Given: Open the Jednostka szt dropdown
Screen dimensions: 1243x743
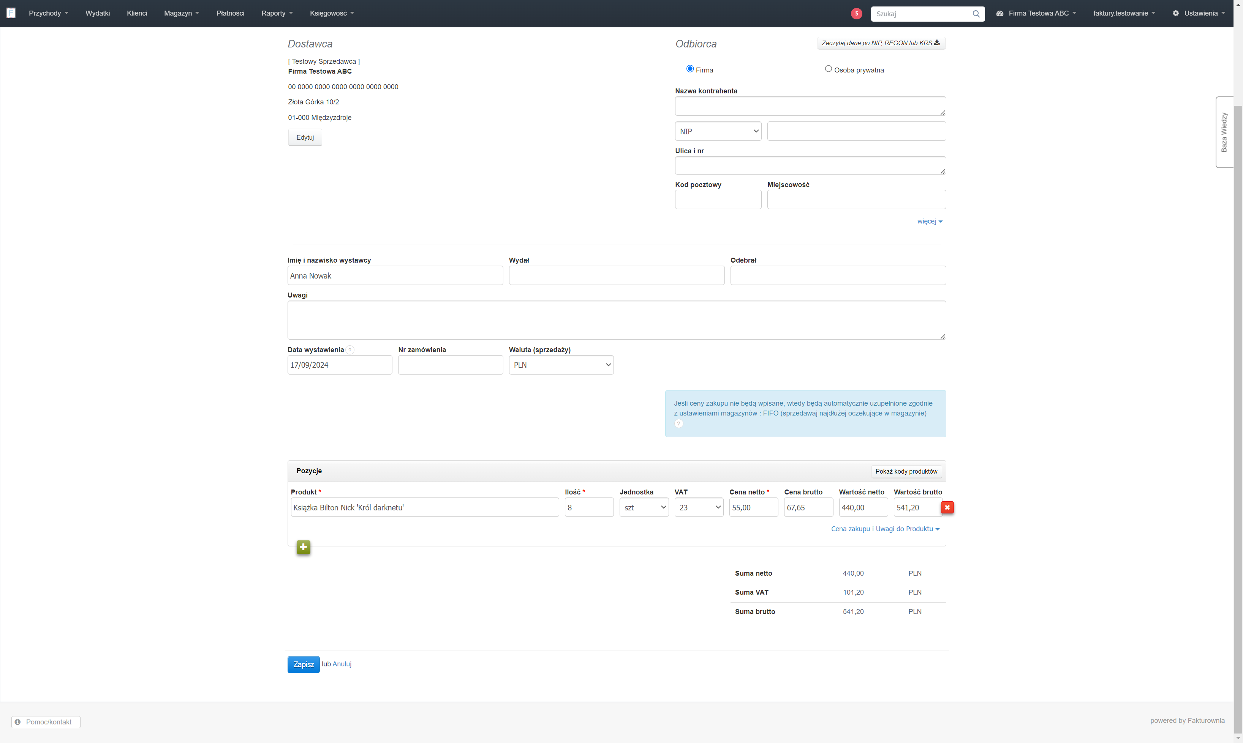Looking at the screenshot, I should click(644, 507).
